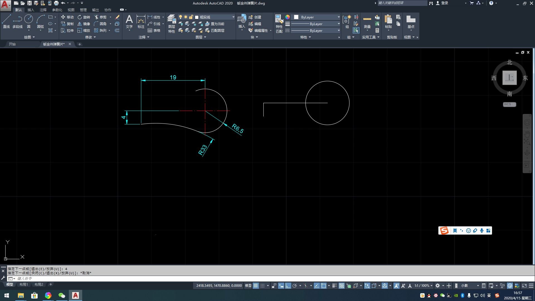The height and width of the screenshot is (301, 535).
Task: Select the Mirror (镜像) tool
Action: (84, 24)
